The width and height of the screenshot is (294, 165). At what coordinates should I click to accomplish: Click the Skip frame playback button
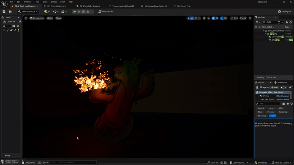pyautogui.click(x=79, y=12)
